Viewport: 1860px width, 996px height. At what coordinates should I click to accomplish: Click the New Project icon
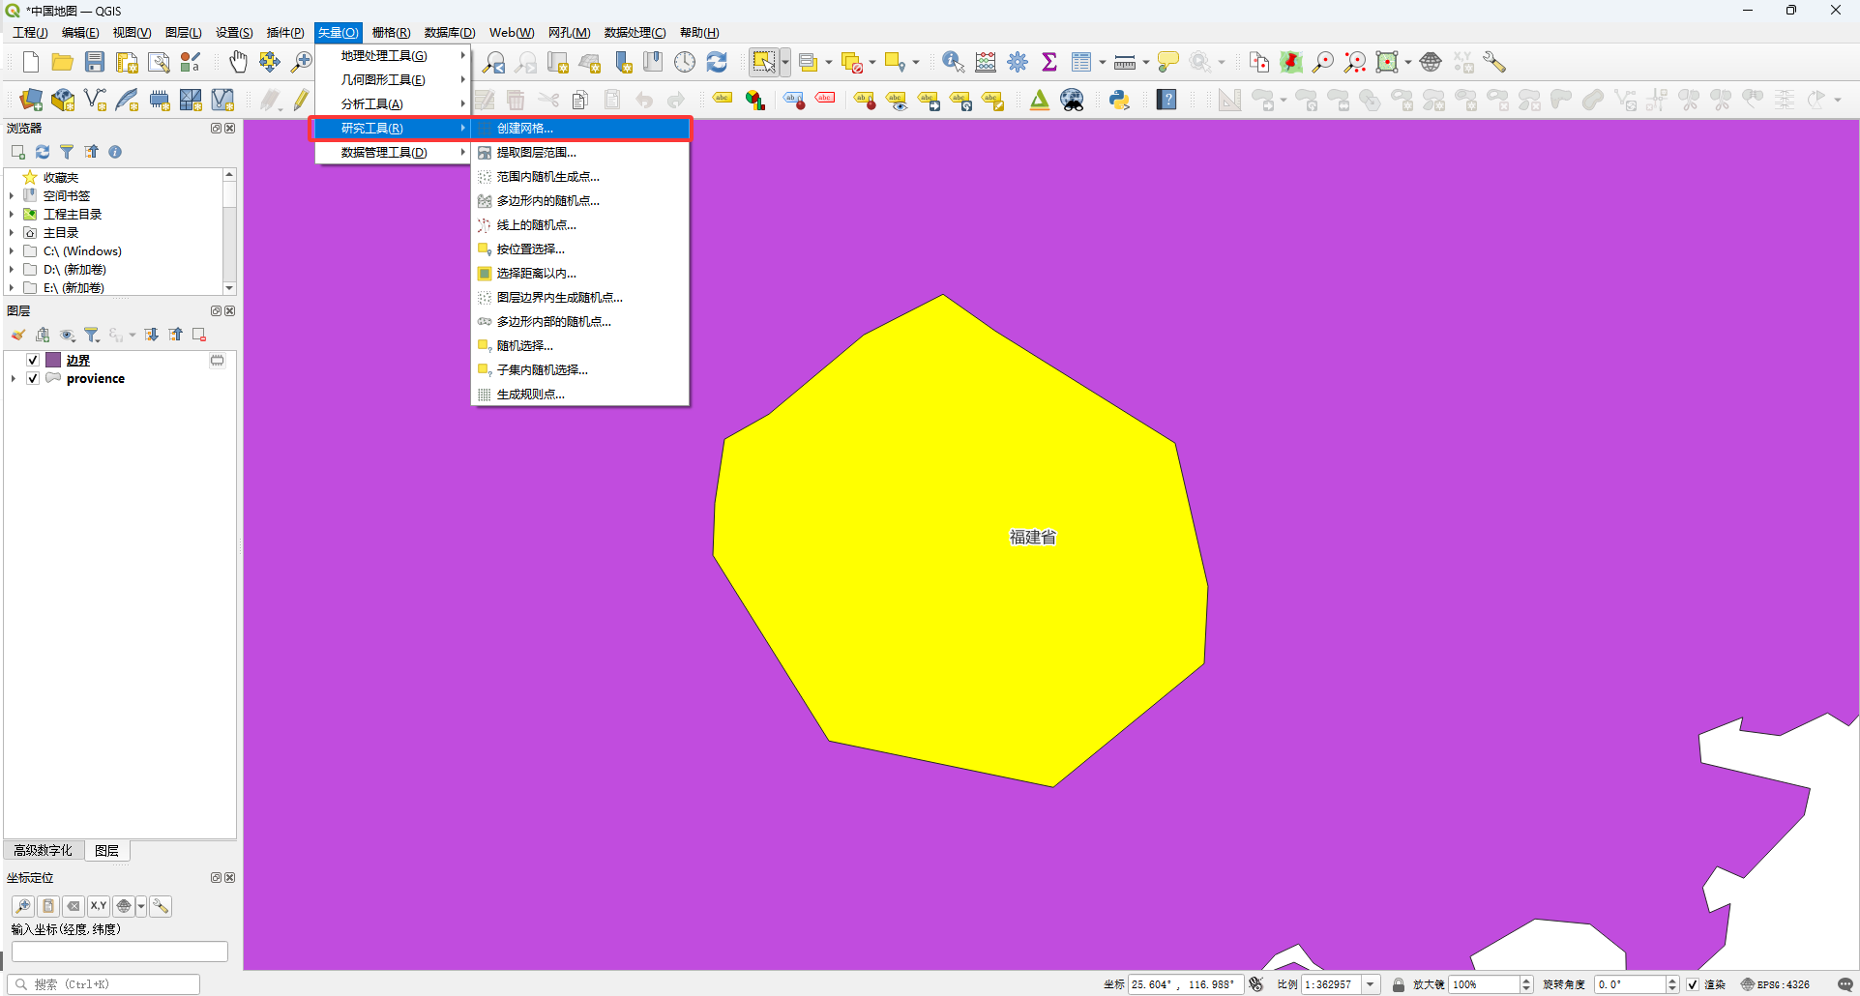(x=30, y=63)
